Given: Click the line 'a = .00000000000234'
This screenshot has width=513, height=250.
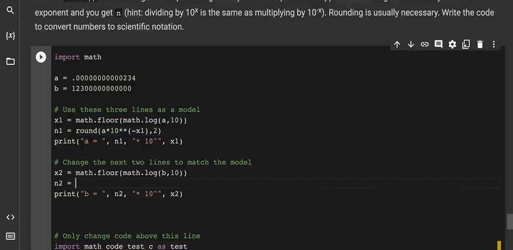Looking at the screenshot, I should [x=95, y=78].
